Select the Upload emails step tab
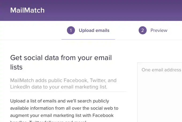 point(94,30)
